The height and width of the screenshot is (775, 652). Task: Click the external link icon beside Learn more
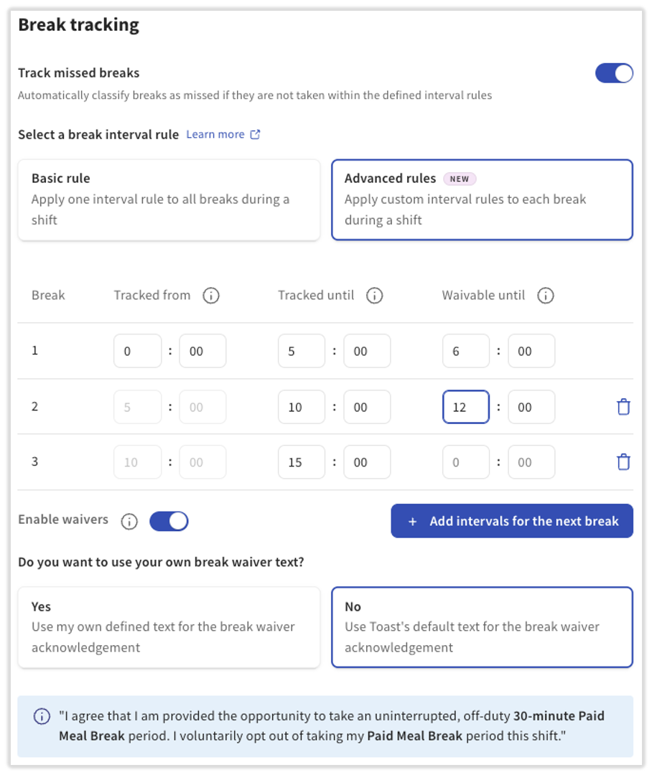point(255,135)
